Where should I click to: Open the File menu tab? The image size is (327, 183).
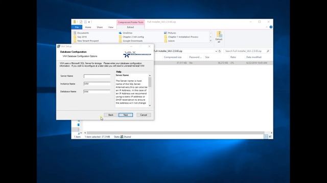pyautogui.click(x=77, y=27)
